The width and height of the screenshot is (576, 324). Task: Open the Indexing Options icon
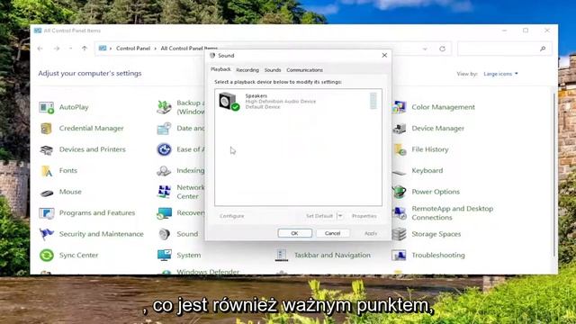click(x=164, y=170)
